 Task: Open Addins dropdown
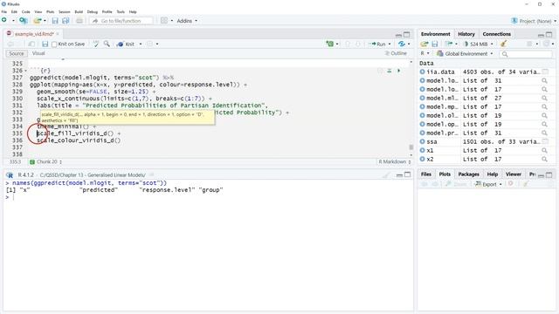point(187,21)
